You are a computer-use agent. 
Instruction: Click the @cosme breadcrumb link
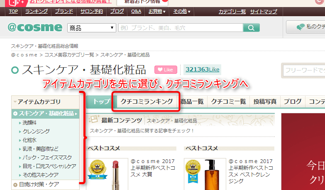24,55
